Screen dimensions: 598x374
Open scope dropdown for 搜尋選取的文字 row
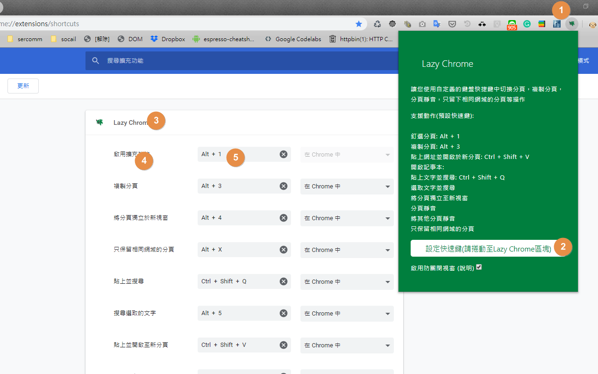(x=347, y=313)
